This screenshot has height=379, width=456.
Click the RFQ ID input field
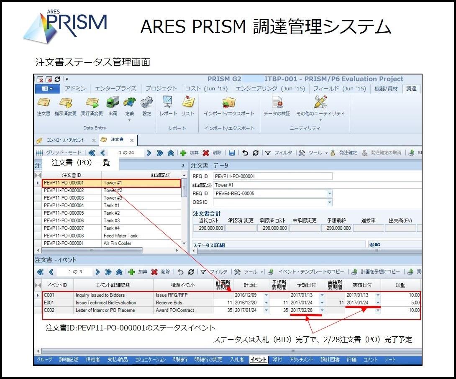click(272, 176)
